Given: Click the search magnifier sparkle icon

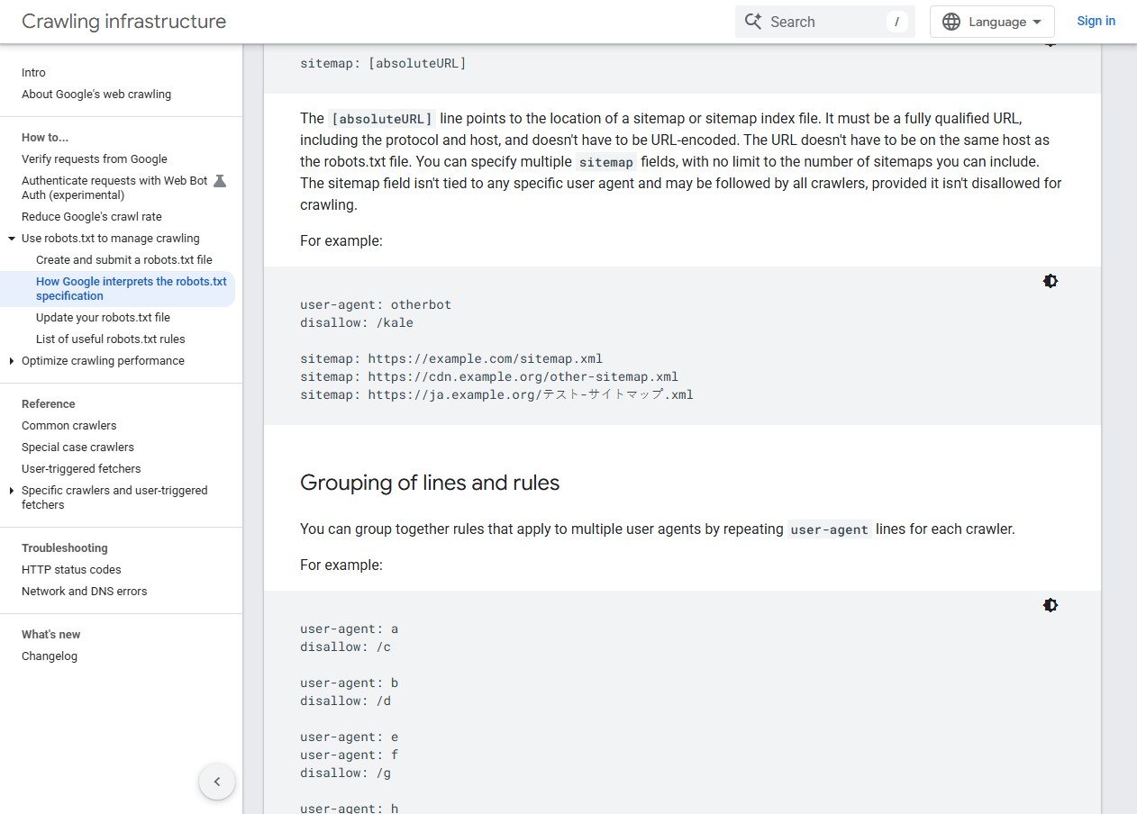Looking at the screenshot, I should point(753,21).
